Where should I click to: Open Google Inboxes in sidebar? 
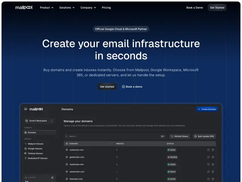click(34, 149)
